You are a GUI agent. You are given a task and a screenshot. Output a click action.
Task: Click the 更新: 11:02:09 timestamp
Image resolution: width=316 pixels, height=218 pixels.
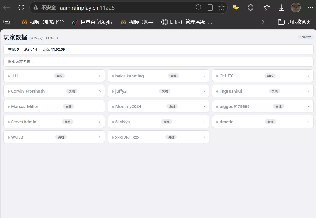coord(54,49)
